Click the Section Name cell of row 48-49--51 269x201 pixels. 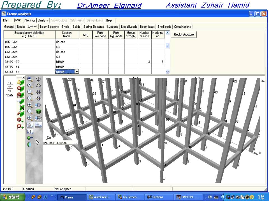(x=67, y=67)
